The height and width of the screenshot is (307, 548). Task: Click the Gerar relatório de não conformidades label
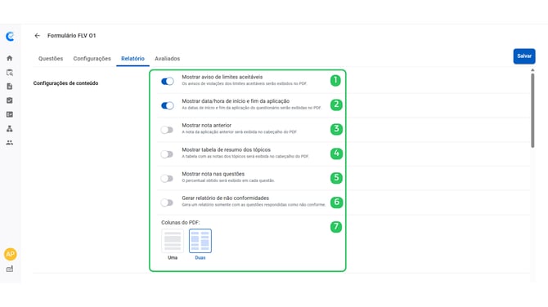tap(226, 198)
